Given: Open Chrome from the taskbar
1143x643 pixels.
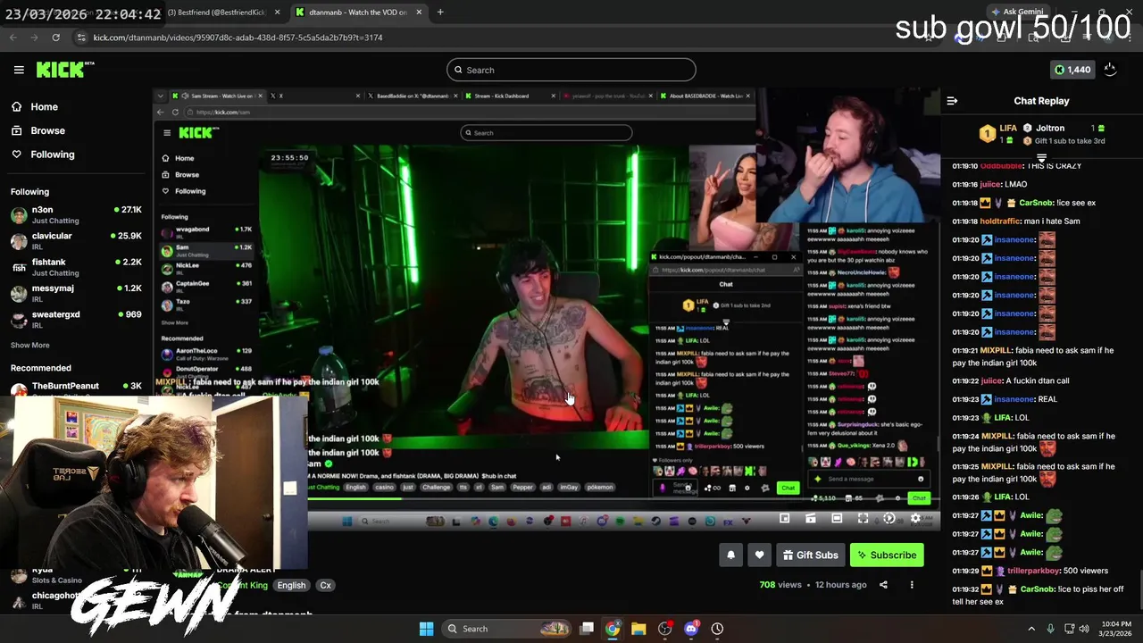Looking at the screenshot, I should tap(613, 629).
